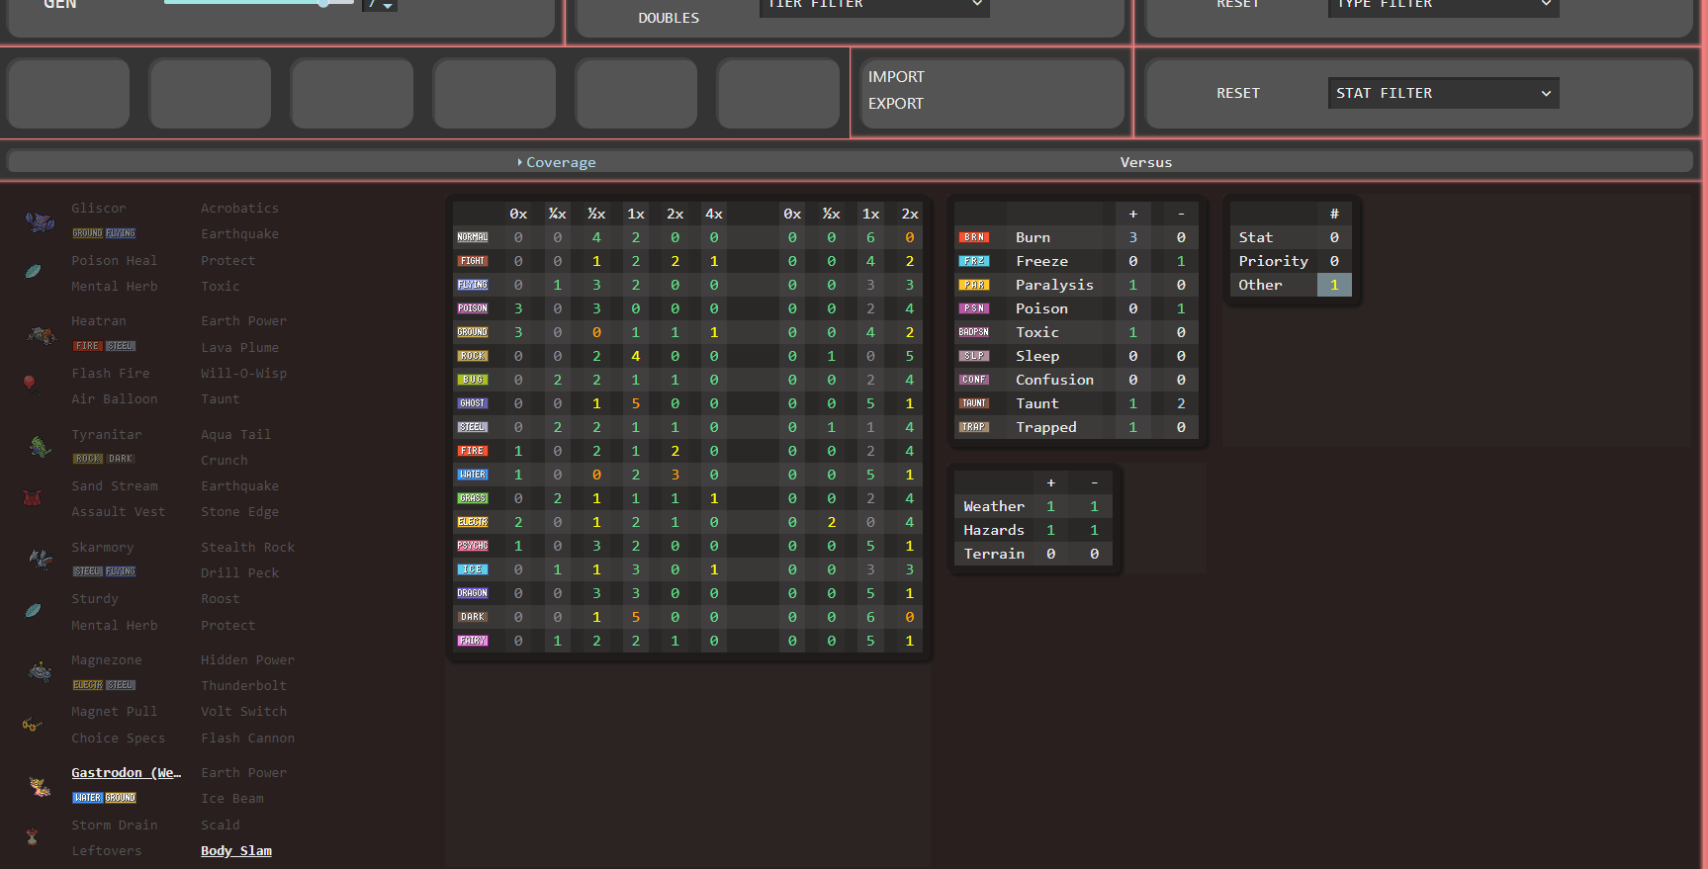
Task: Click the last empty team slot
Action: pyautogui.click(x=778, y=93)
